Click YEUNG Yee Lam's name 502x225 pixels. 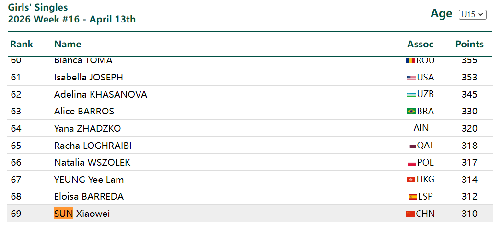89,180
